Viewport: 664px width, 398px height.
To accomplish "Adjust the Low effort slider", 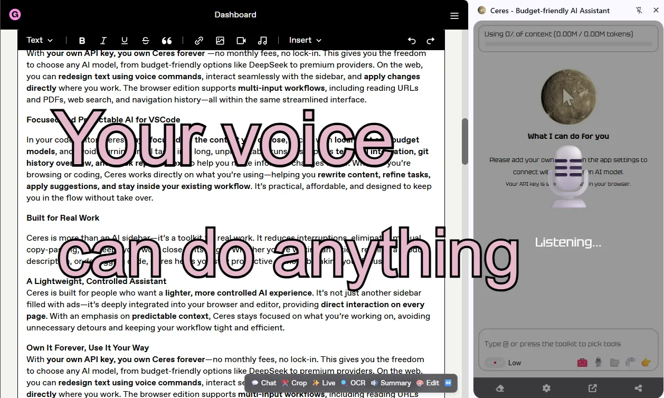I will (x=494, y=363).
